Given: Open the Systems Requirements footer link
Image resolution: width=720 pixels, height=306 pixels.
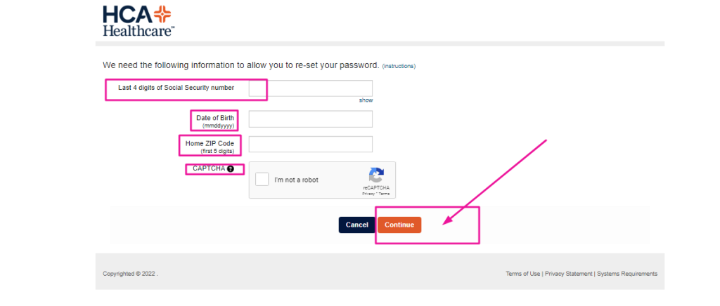Looking at the screenshot, I should (x=627, y=274).
